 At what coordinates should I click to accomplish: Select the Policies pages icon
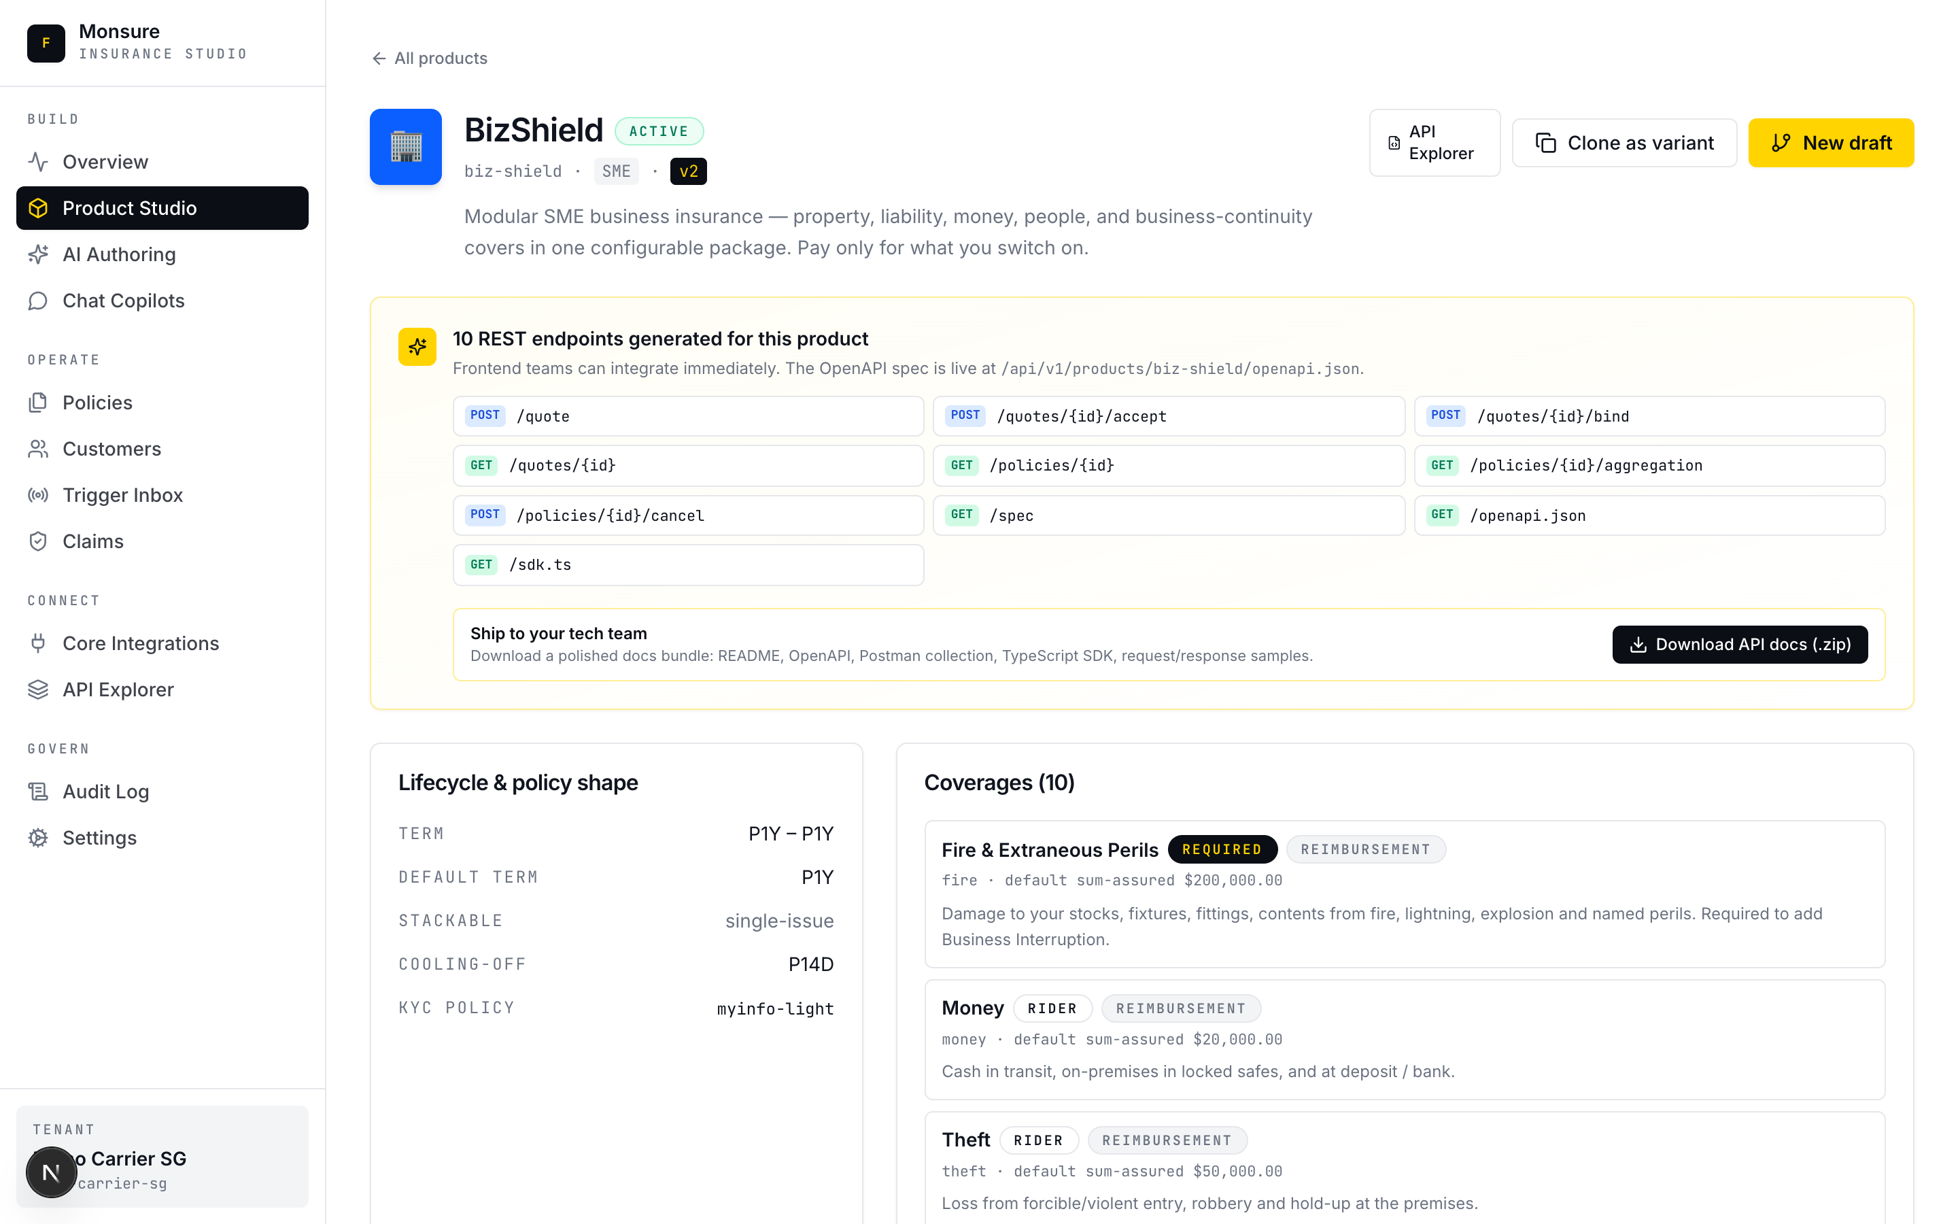39,403
